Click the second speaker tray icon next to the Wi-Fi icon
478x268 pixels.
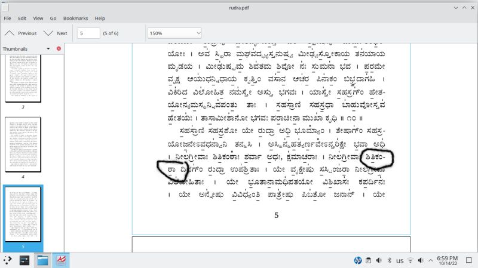421,260
